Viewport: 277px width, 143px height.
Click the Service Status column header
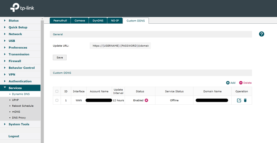(x=174, y=91)
